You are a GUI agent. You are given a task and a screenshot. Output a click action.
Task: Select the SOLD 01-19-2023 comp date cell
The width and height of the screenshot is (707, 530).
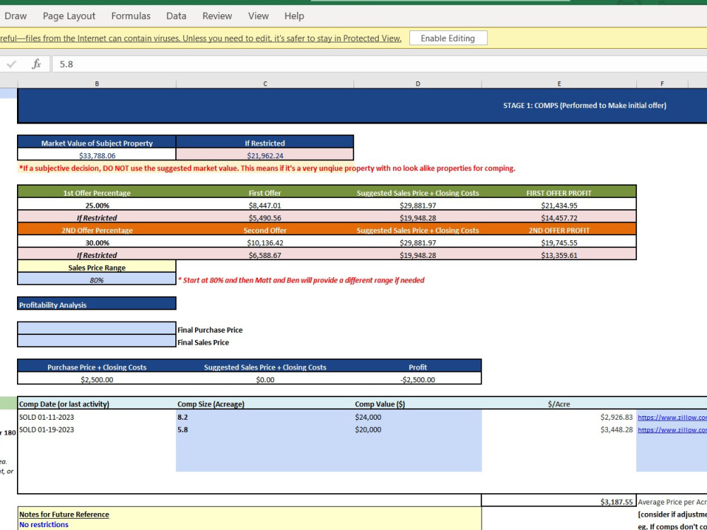[96, 430]
